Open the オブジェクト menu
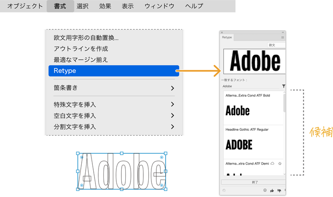333x197 pixels. click(25, 6)
